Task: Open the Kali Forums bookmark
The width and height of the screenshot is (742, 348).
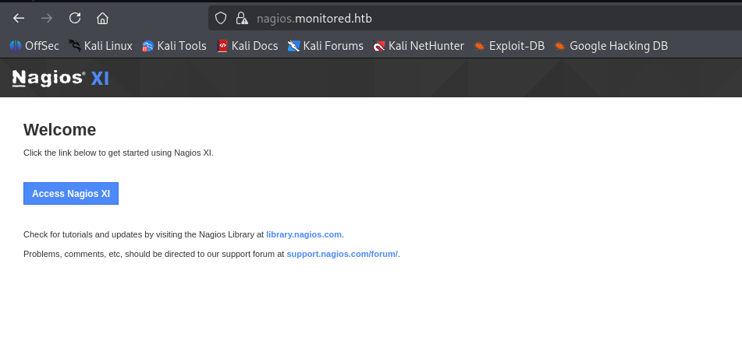Action: (325, 46)
